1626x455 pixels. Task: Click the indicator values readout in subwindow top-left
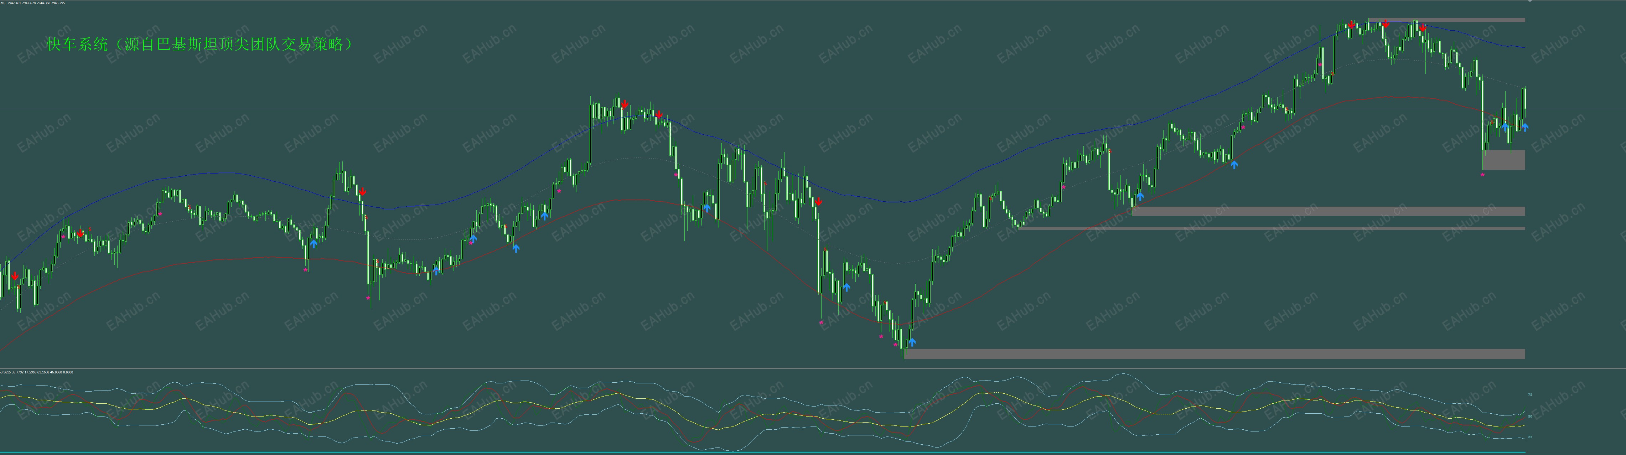37,372
